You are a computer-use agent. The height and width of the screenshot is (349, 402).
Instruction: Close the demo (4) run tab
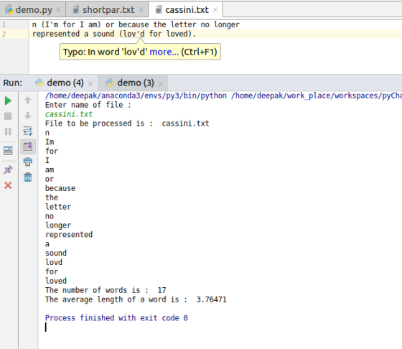pyautogui.click(x=90, y=83)
